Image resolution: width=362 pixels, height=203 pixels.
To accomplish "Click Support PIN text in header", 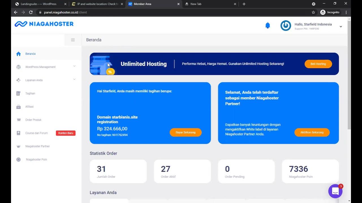I will 307,29.
